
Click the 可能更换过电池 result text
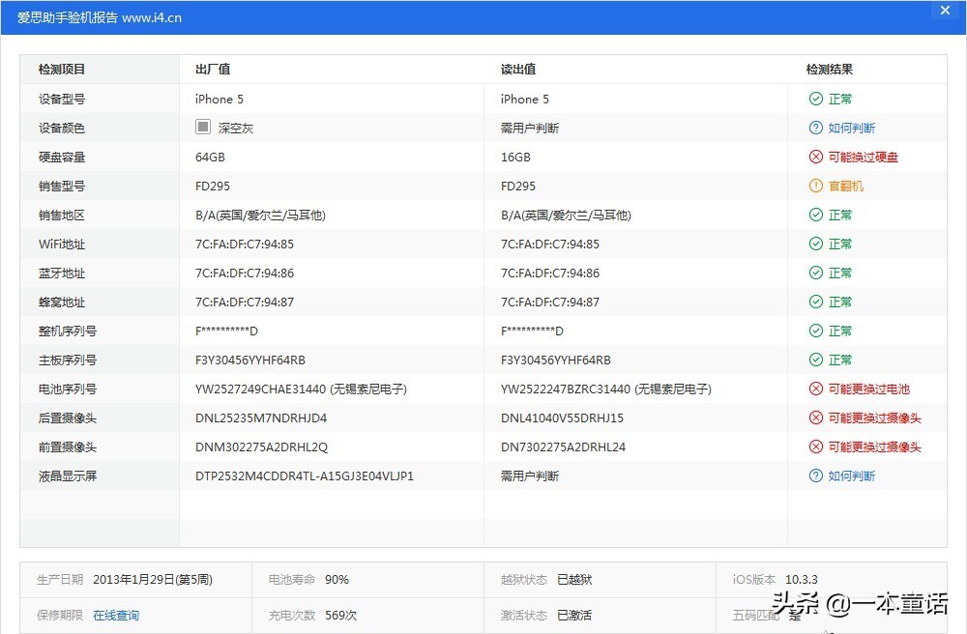[869, 389]
